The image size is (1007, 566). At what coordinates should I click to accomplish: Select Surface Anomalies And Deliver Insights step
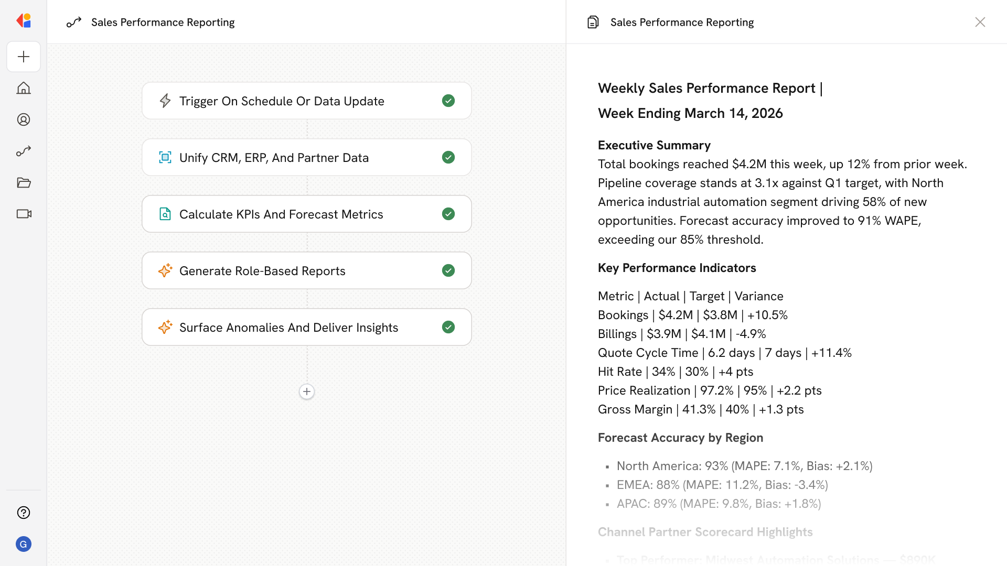point(288,328)
